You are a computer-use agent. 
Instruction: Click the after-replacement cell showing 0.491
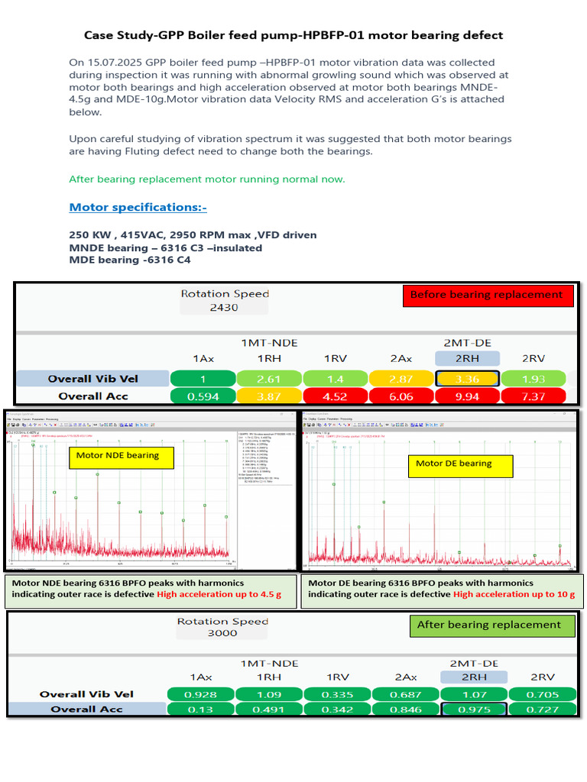268,709
